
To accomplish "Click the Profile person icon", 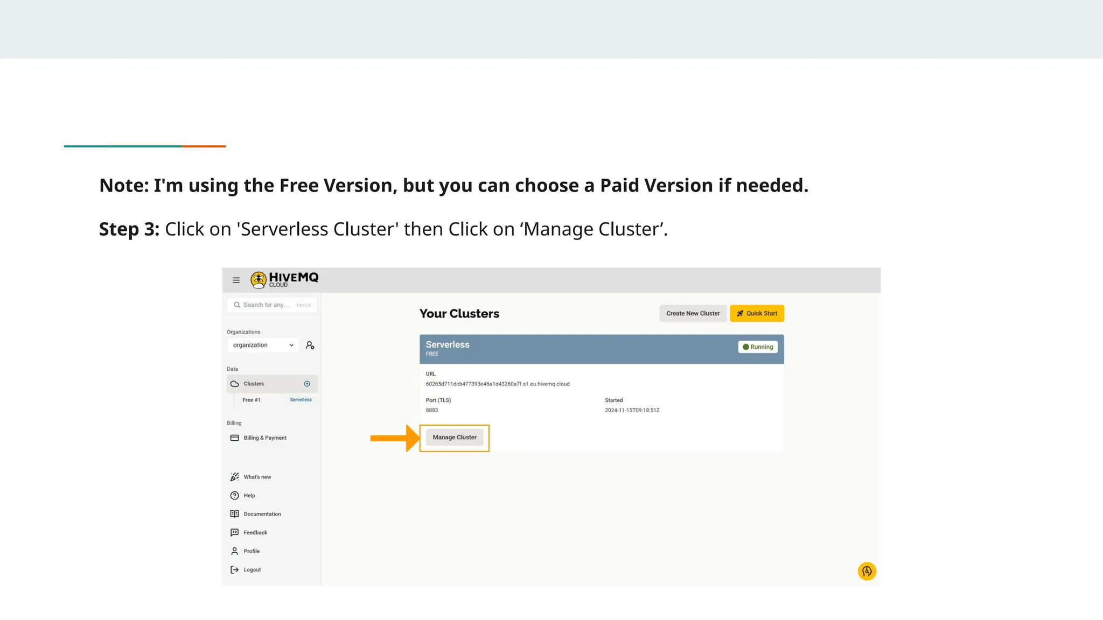I will click(235, 551).
